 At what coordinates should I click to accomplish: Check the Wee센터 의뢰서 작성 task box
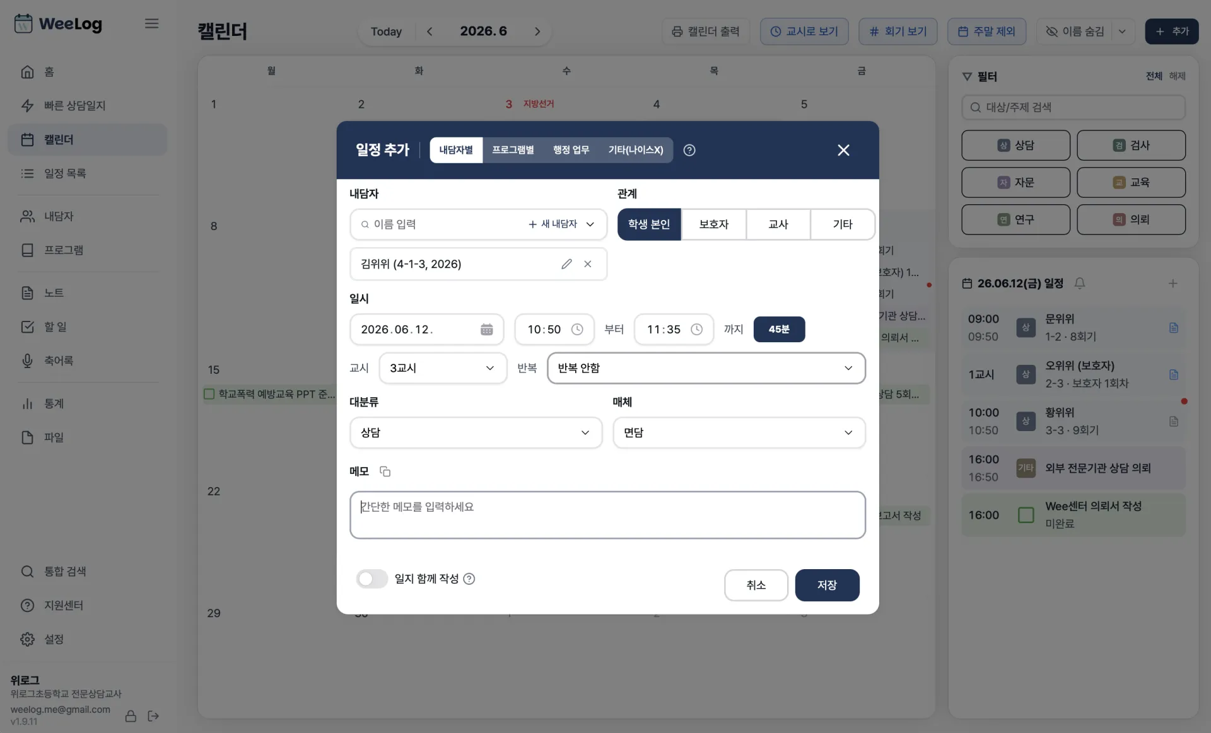coord(1026,515)
